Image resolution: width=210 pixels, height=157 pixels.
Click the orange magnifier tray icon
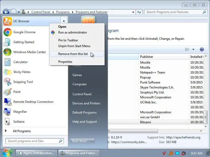click(x=171, y=153)
